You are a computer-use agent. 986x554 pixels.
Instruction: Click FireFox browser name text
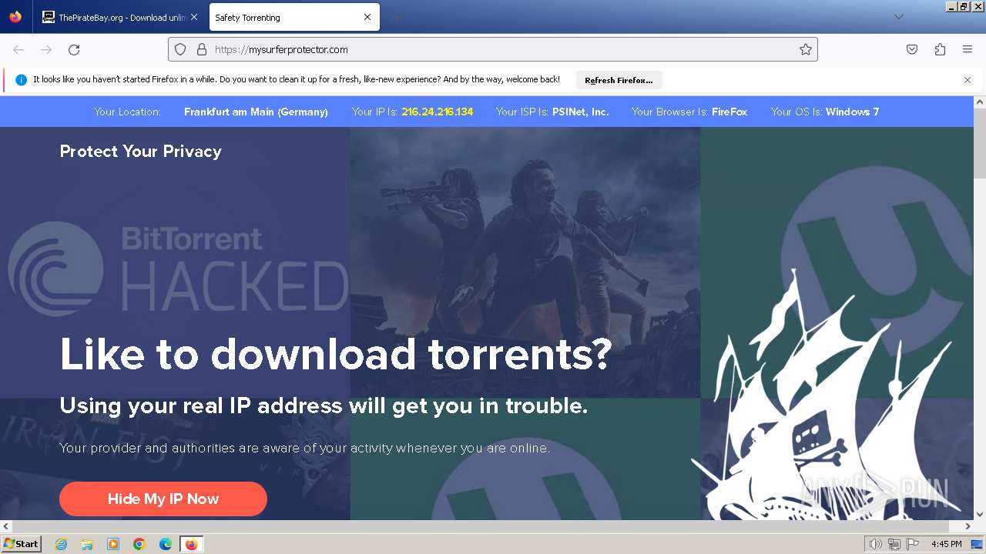(729, 112)
